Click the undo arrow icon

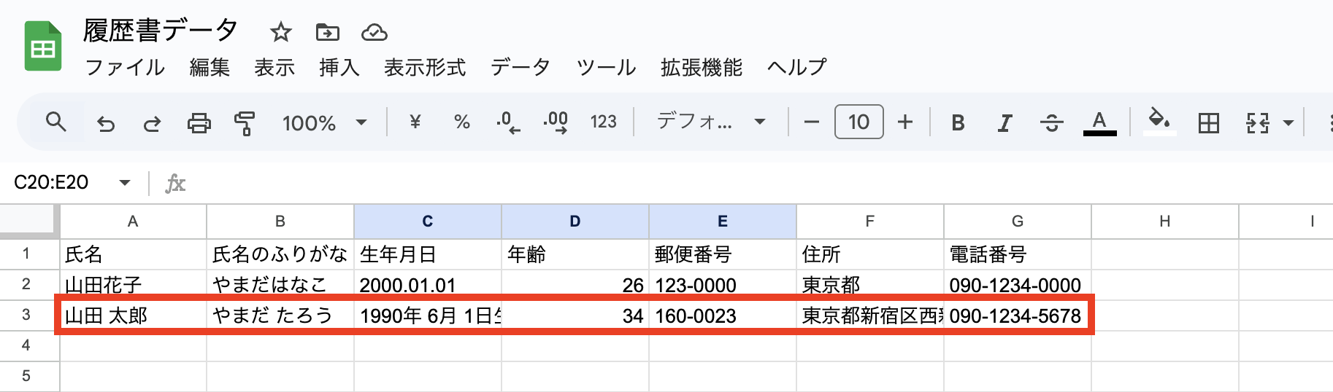(x=106, y=123)
